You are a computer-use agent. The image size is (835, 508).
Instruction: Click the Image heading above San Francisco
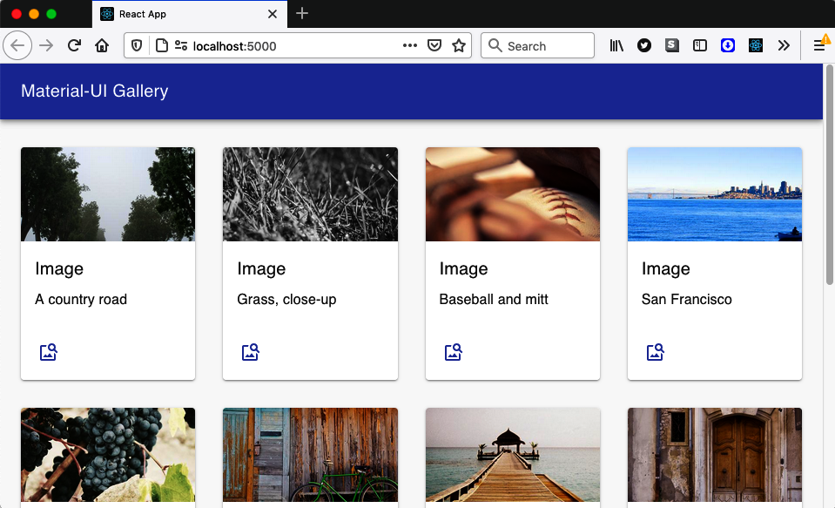point(666,269)
